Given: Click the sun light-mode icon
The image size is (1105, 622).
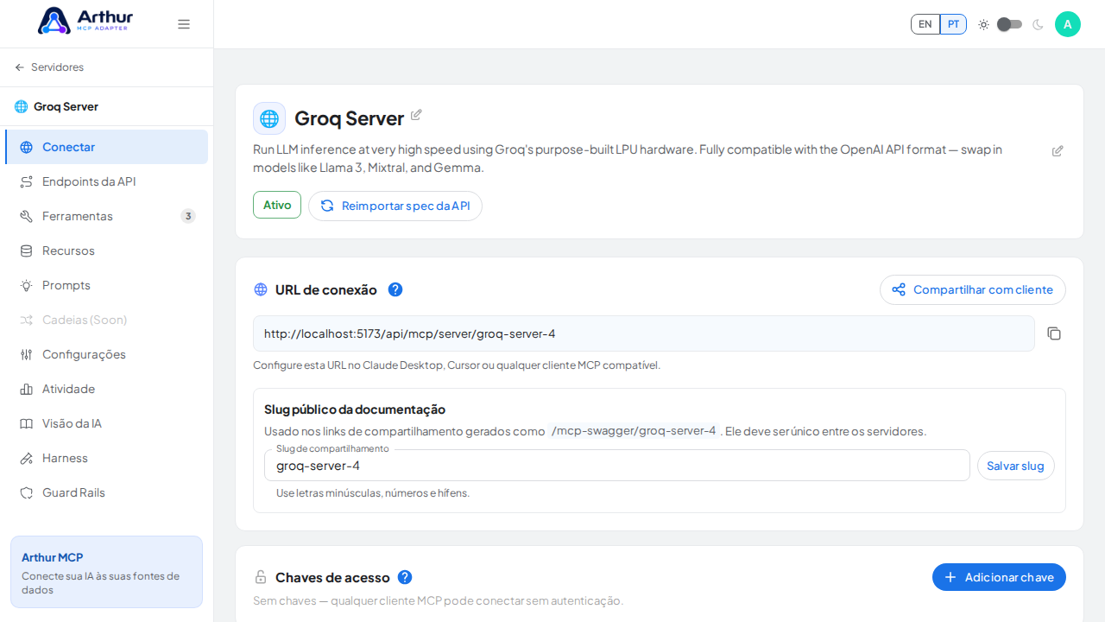Looking at the screenshot, I should [983, 24].
